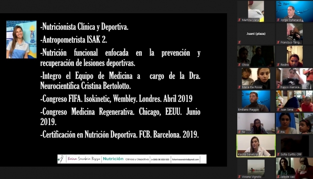313x179 pixels.
Task: Select franco marsica's video tile
Action: [294, 78]
